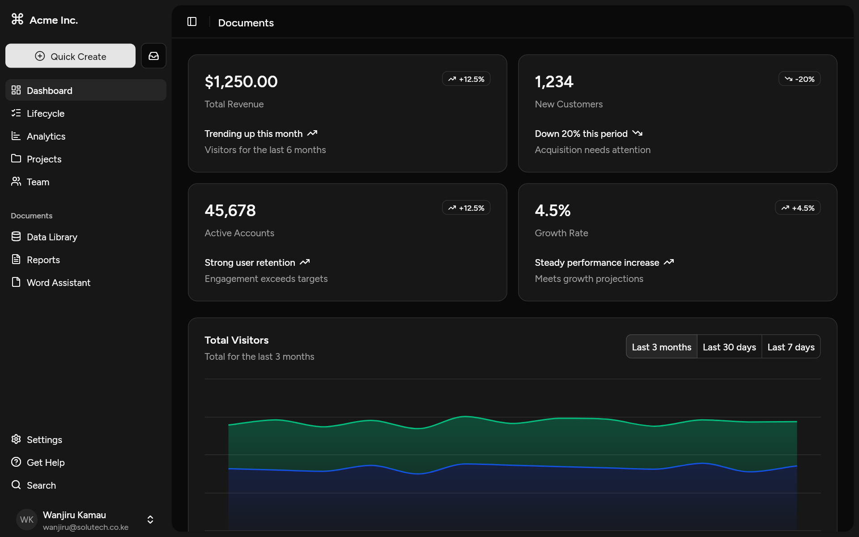The width and height of the screenshot is (859, 537).
Task: Click the Lifecycle checklist icon
Action: coord(16,113)
